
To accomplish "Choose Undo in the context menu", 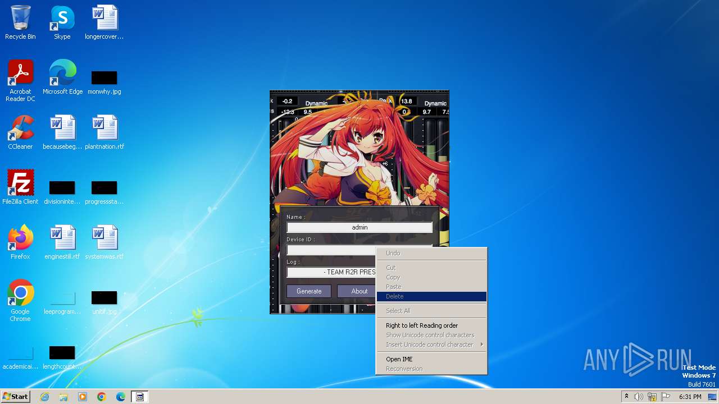I will click(x=431, y=253).
